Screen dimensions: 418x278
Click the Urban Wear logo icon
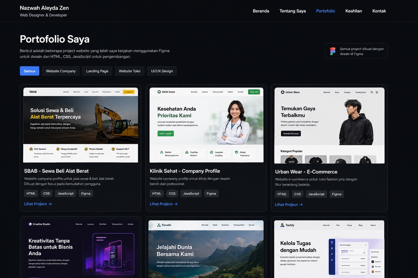tap(283, 93)
